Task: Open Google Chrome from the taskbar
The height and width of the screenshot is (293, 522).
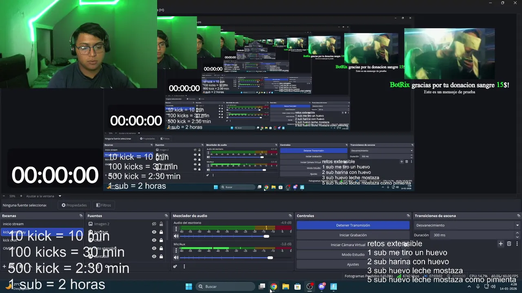Action: pyautogui.click(x=274, y=286)
